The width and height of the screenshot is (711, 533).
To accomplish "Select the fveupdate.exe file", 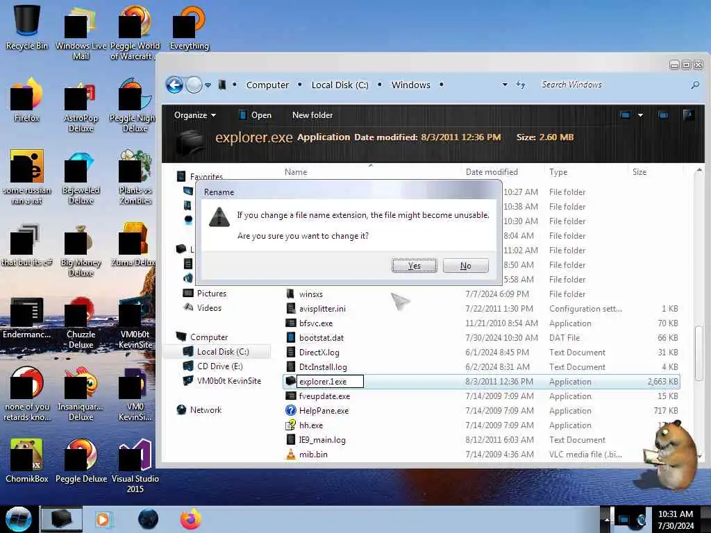I will tap(325, 396).
